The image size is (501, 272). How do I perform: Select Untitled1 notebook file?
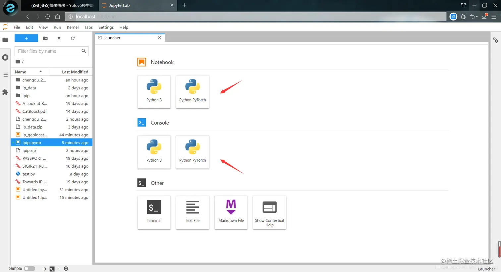click(52, 197)
